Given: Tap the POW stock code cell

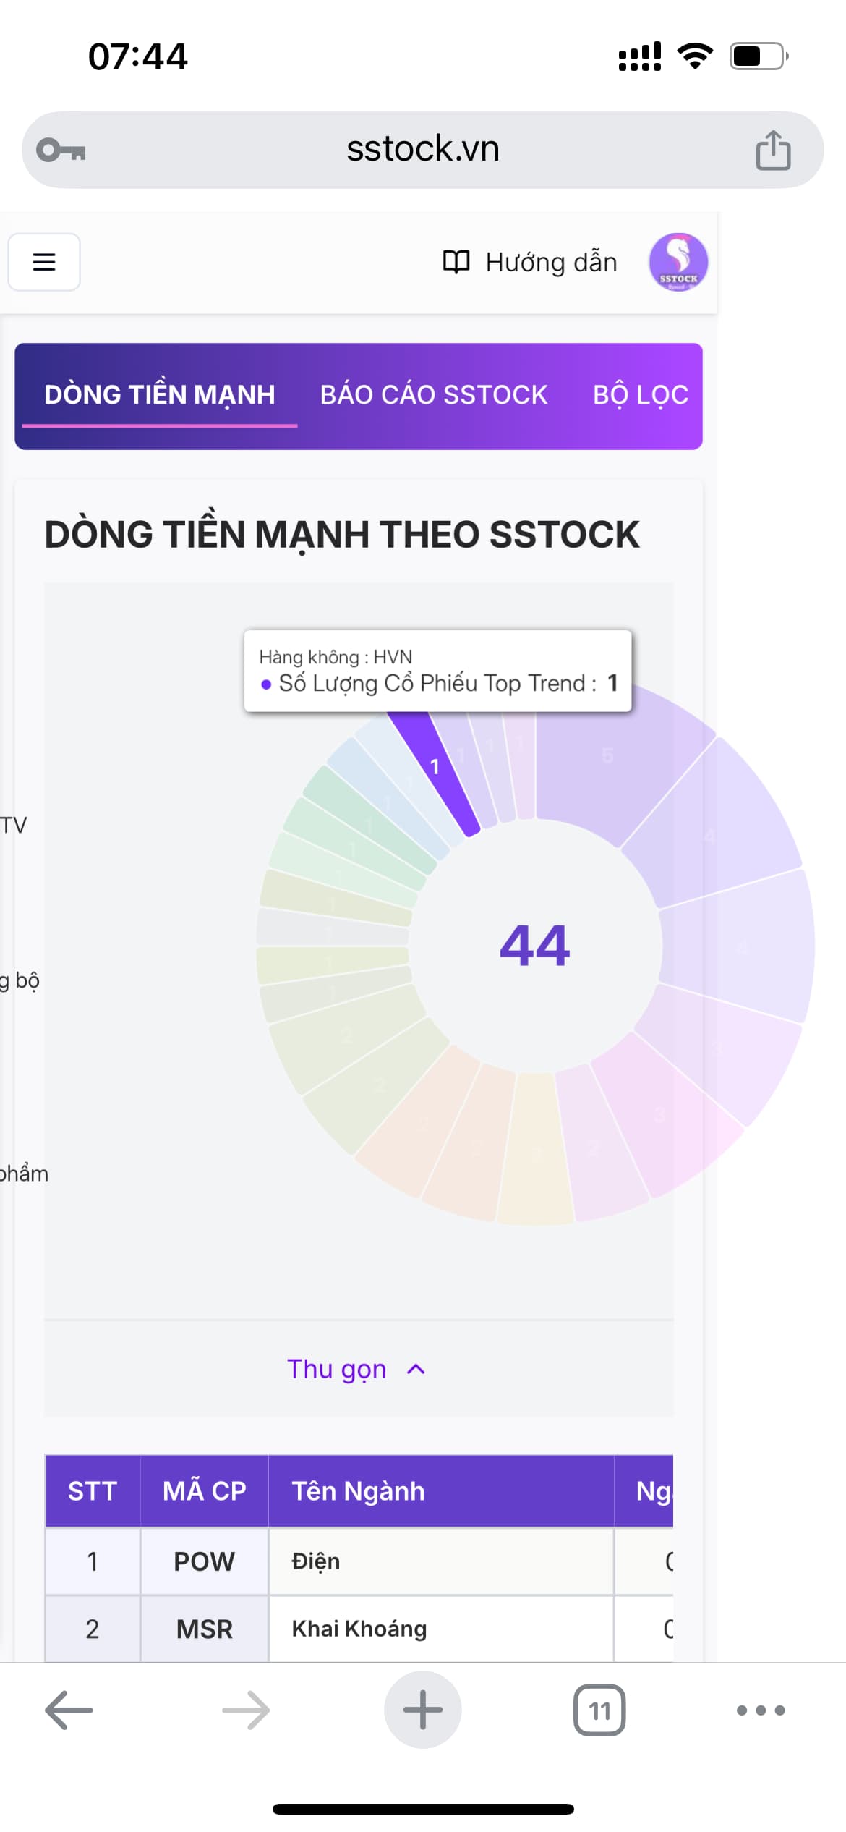Looking at the screenshot, I should tap(204, 1561).
